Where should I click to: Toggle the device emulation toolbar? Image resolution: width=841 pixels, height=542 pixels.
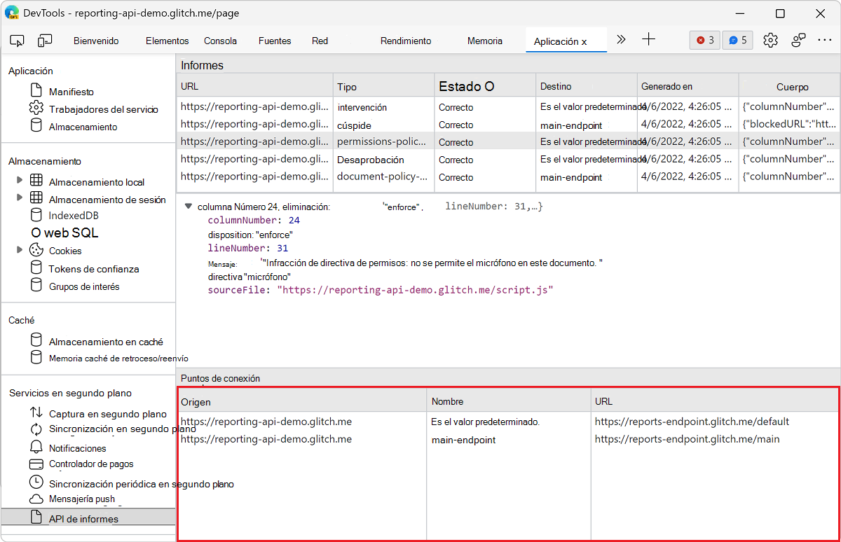coord(45,40)
